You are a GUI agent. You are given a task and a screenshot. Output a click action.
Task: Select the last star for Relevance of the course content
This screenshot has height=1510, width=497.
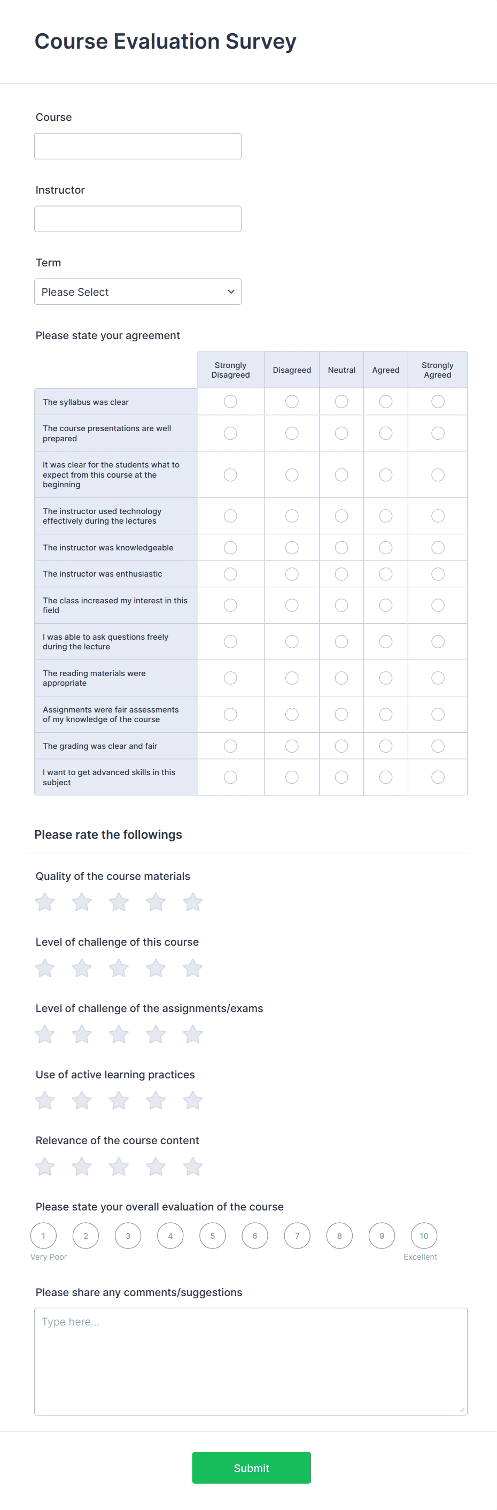[x=192, y=1167]
